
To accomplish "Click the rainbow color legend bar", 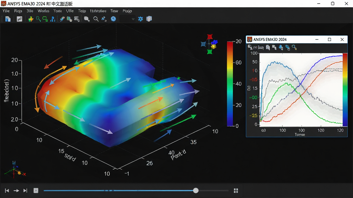I will 230,84.
